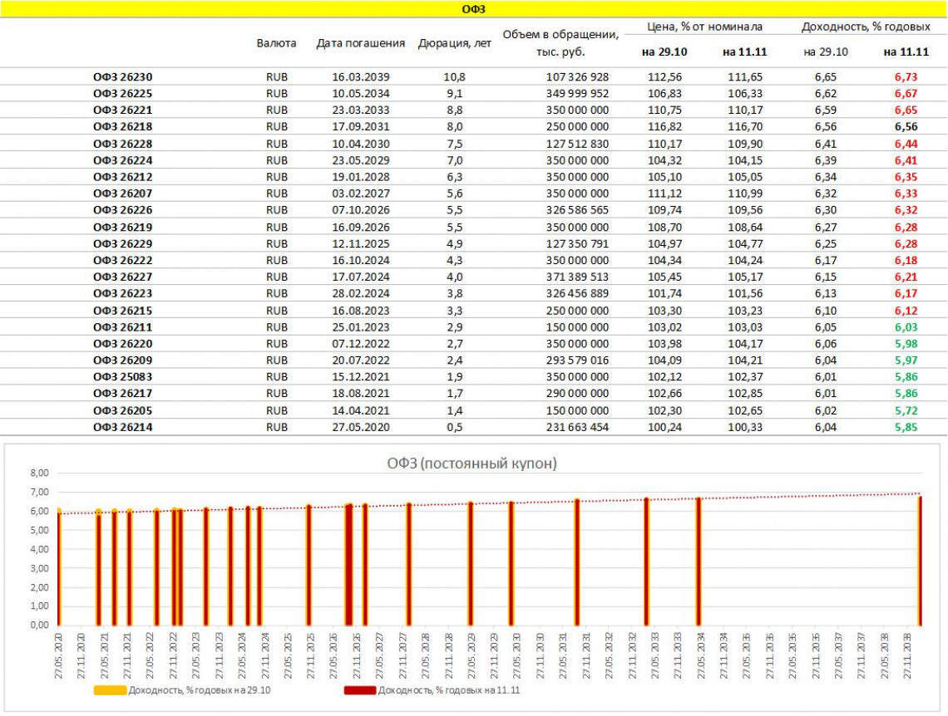948x716 pixels.
Task: Click the Дата погашения column header
Action: tap(360, 43)
